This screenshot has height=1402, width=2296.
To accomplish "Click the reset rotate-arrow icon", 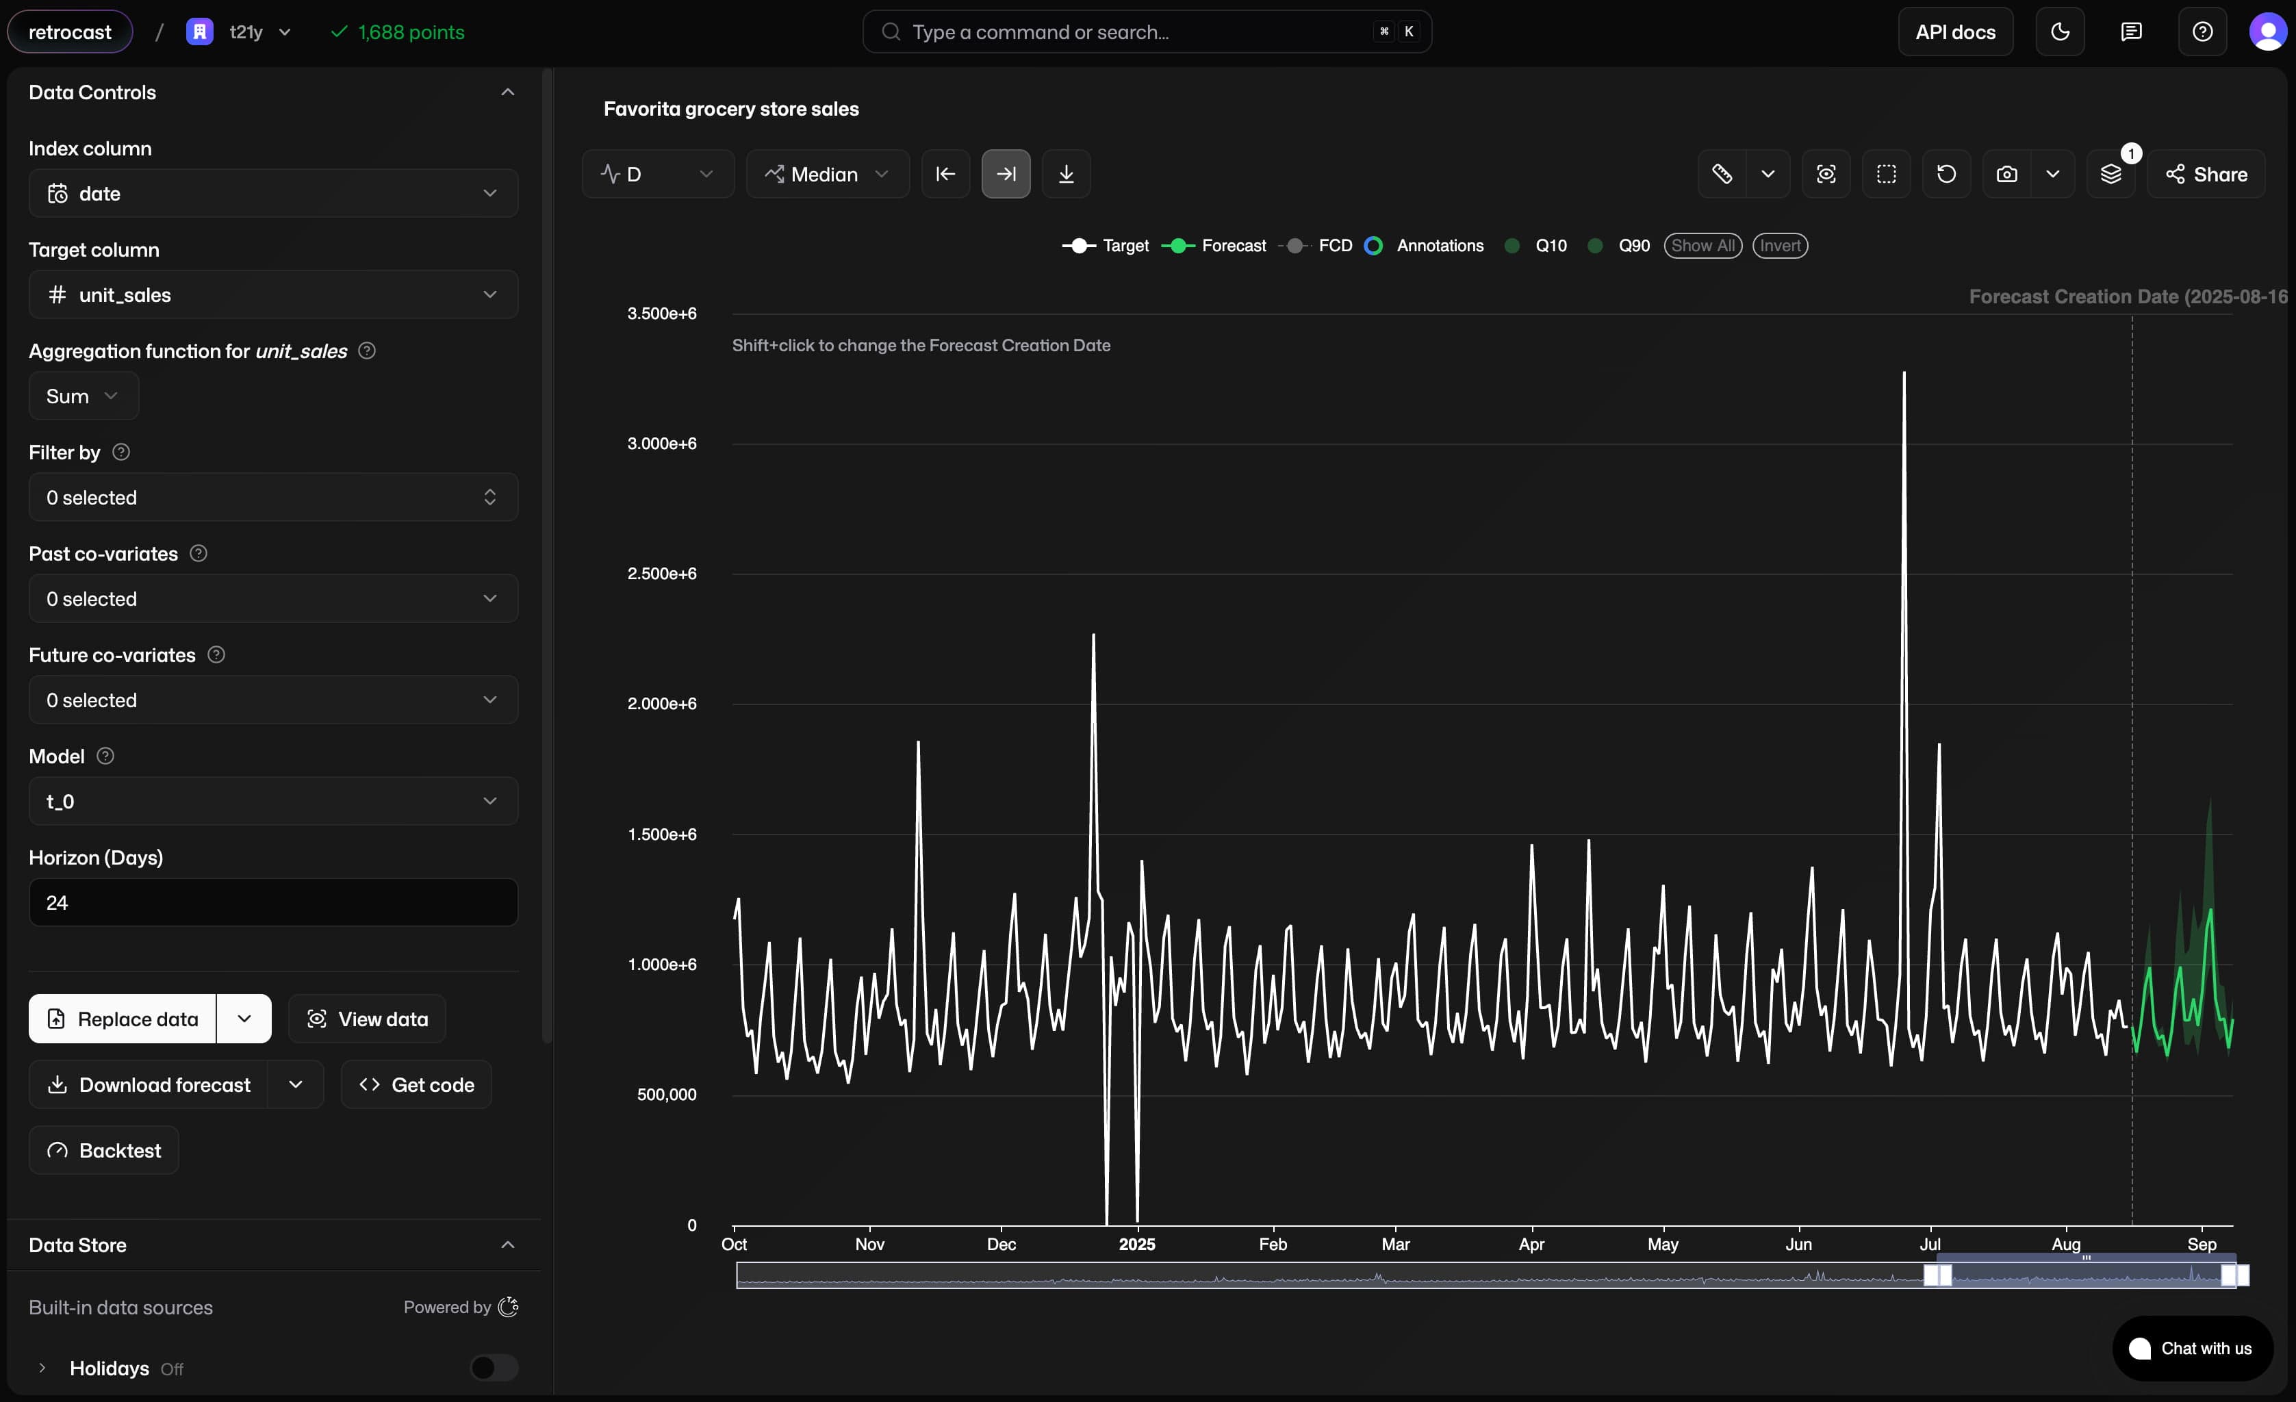I will click(1947, 174).
